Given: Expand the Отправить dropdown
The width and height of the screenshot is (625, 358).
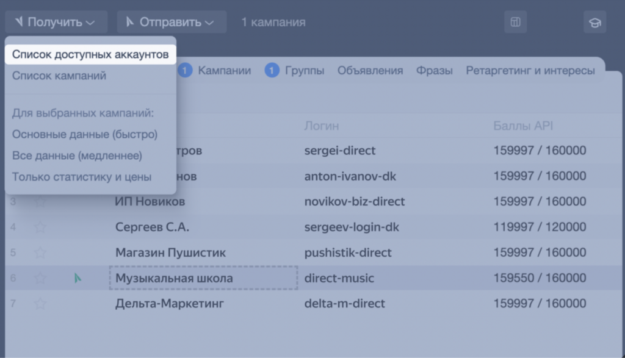Looking at the screenshot, I should pos(172,23).
